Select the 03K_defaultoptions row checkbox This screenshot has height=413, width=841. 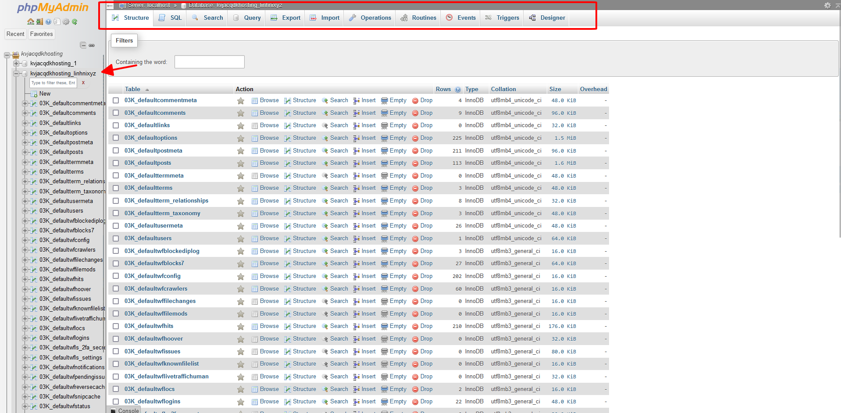click(116, 138)
